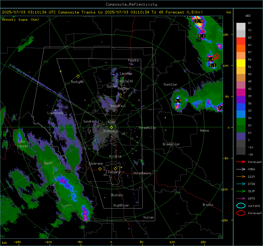This screenshot has width=263, height=246.
Task: Click the Brooks map label
Action: [208, 205]
